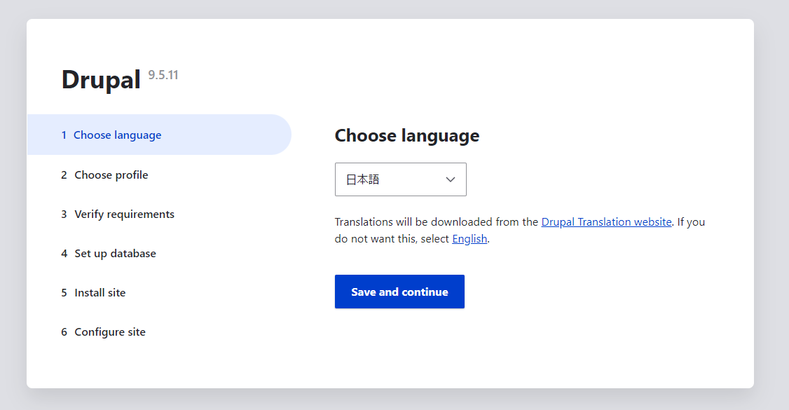Screen dimensions: 789x410
Task: Click the active step indicator numbered 1
Action: pos(64,134)
